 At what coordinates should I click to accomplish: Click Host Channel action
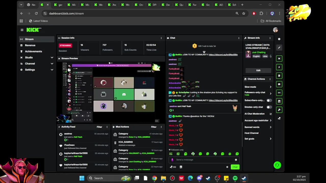pyautogui.click(x=251, y=133)
